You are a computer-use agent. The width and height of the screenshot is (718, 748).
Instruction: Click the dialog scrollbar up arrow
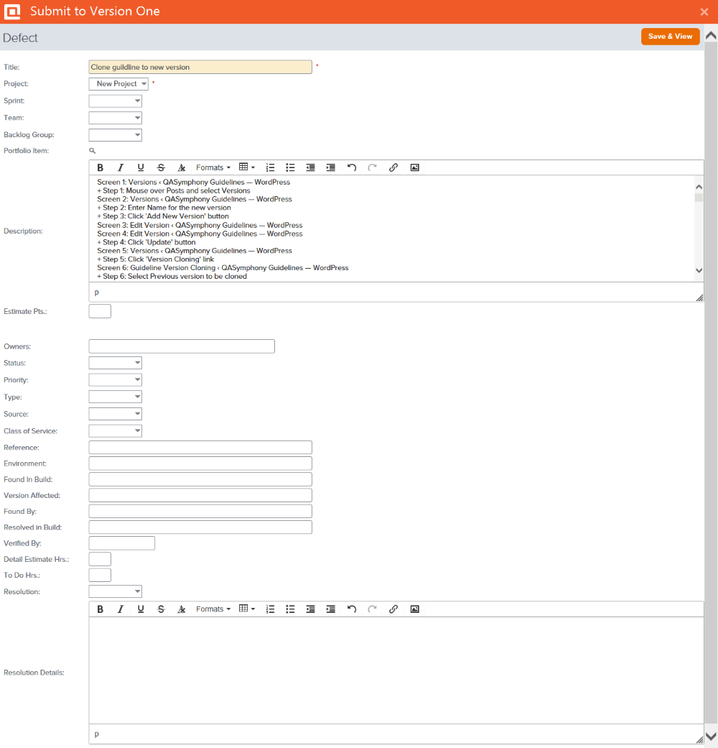click(711, 36)
